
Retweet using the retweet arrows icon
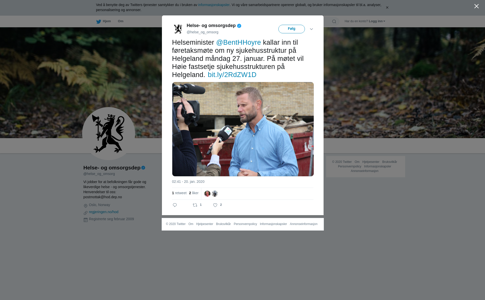(x=195, y=205)
